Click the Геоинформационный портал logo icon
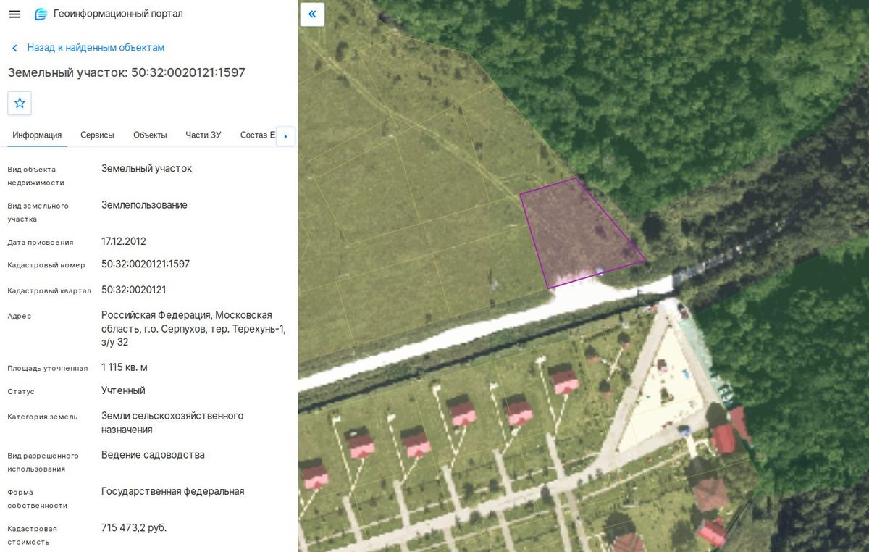869x552 pixels. point(41,14)
